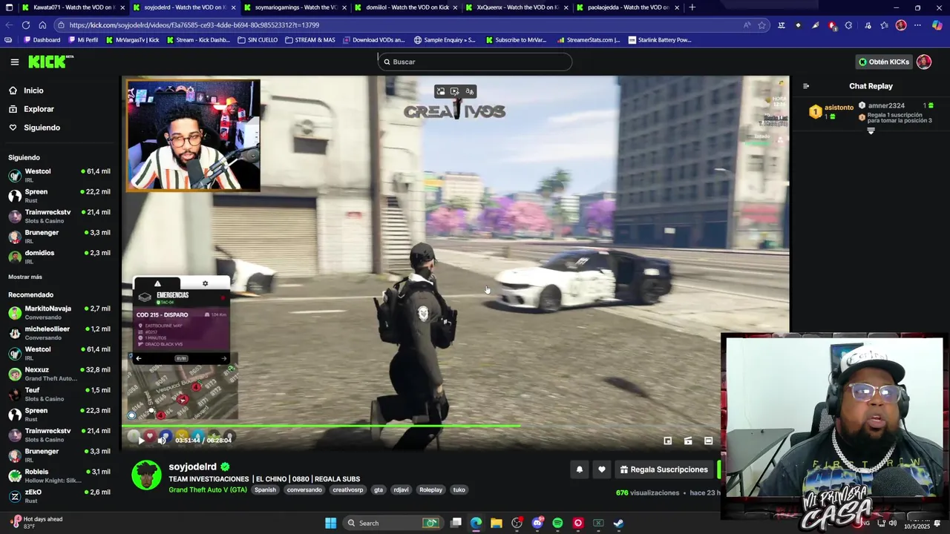
Task: Click Obtén KICKs button
Action: coord(883,62)
